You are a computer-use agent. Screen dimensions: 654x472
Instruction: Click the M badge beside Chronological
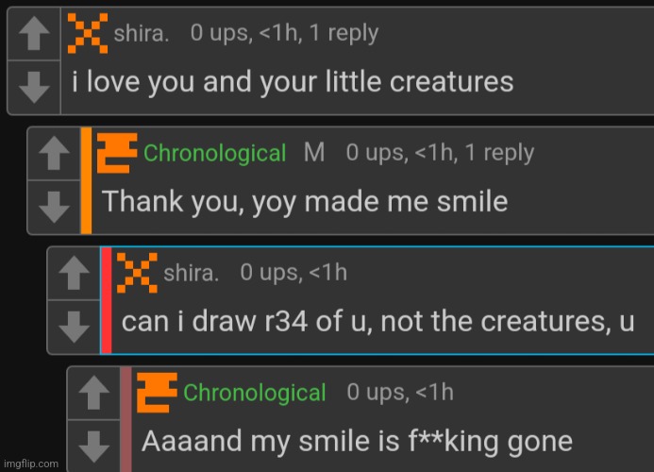click(314, 153)
